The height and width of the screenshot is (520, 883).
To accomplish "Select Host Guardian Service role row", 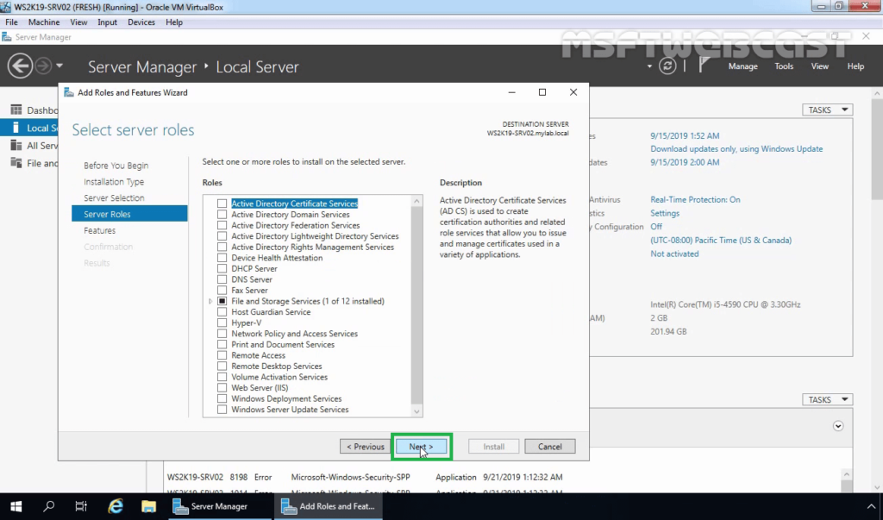I will (x=271, y=312).
